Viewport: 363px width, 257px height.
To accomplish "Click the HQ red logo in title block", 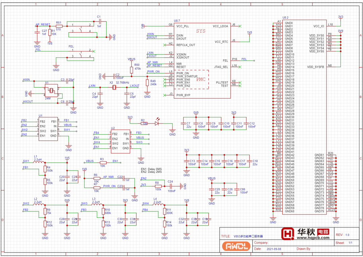I will [x=288, y=234].
